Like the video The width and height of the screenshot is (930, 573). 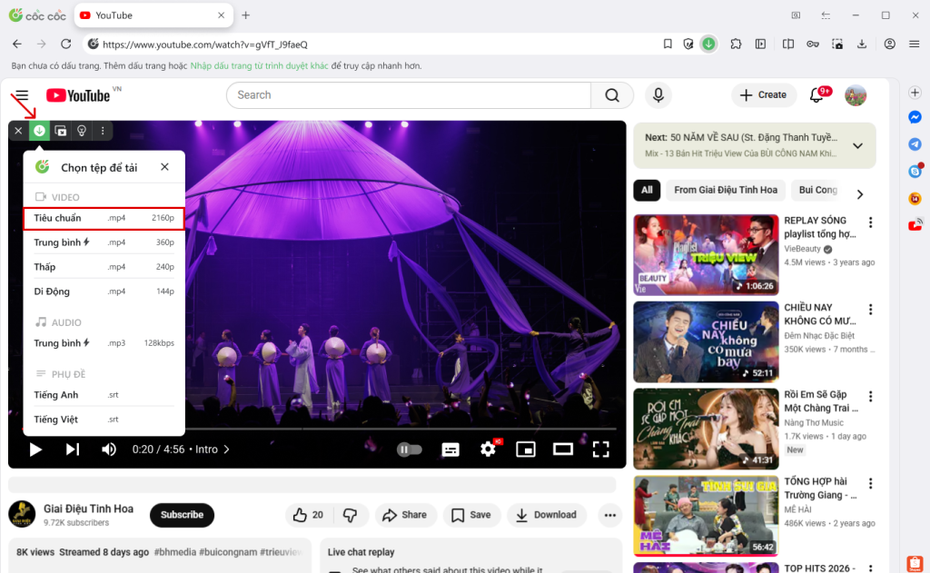click(309, 515)
